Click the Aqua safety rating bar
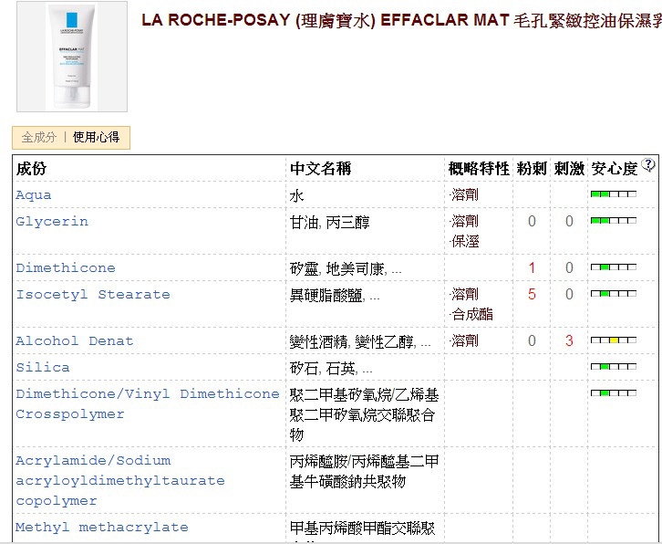The image size is (662, 544). point(614,194)
